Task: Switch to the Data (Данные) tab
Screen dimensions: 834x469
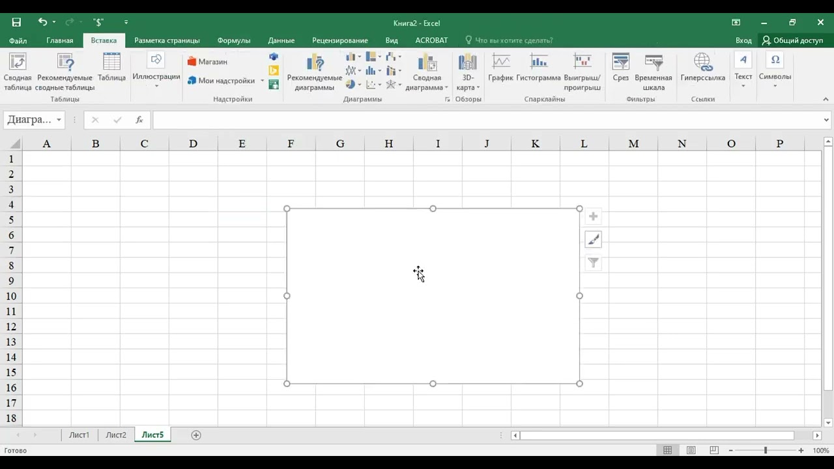Action: tap(281, 40)
